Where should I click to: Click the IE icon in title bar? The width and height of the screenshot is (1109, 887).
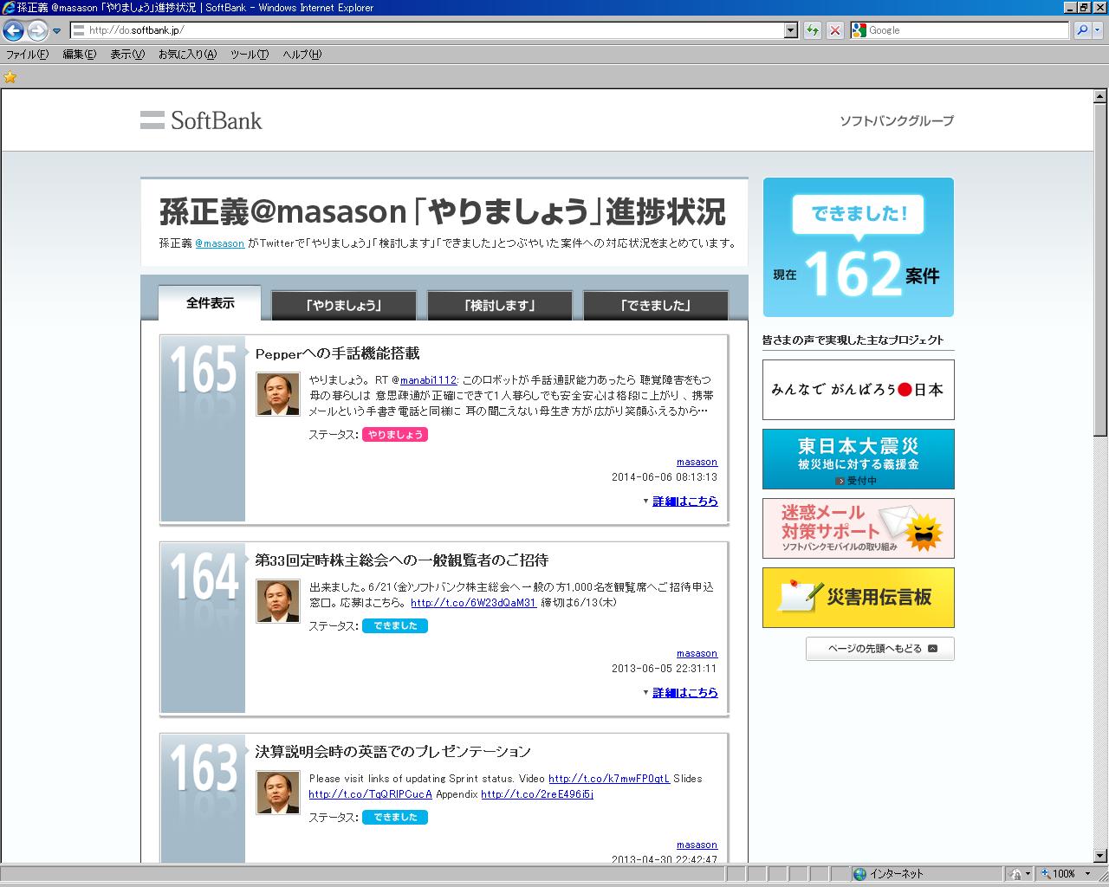9,8
